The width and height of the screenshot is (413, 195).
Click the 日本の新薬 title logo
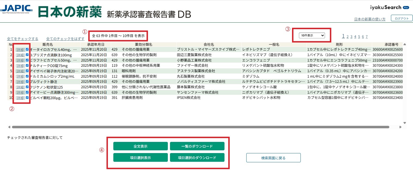click(70, 11)
